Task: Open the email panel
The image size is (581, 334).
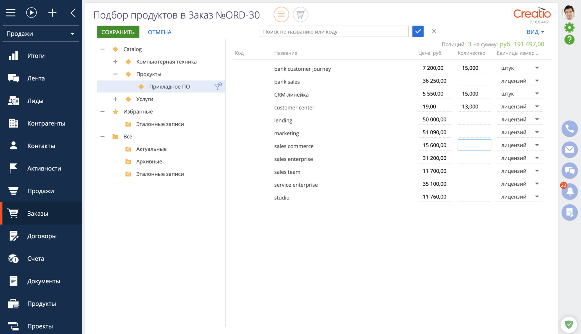Action: coord(570,150)
